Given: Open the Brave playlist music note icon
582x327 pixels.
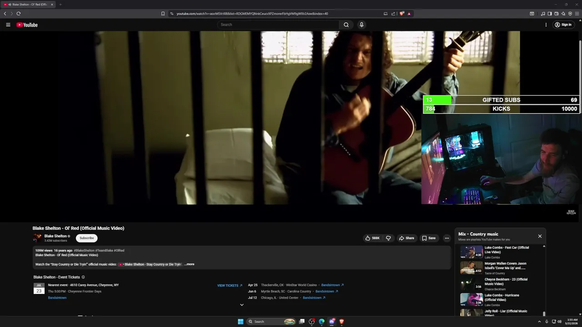Looking at the screenshot, I should [543, 14].
